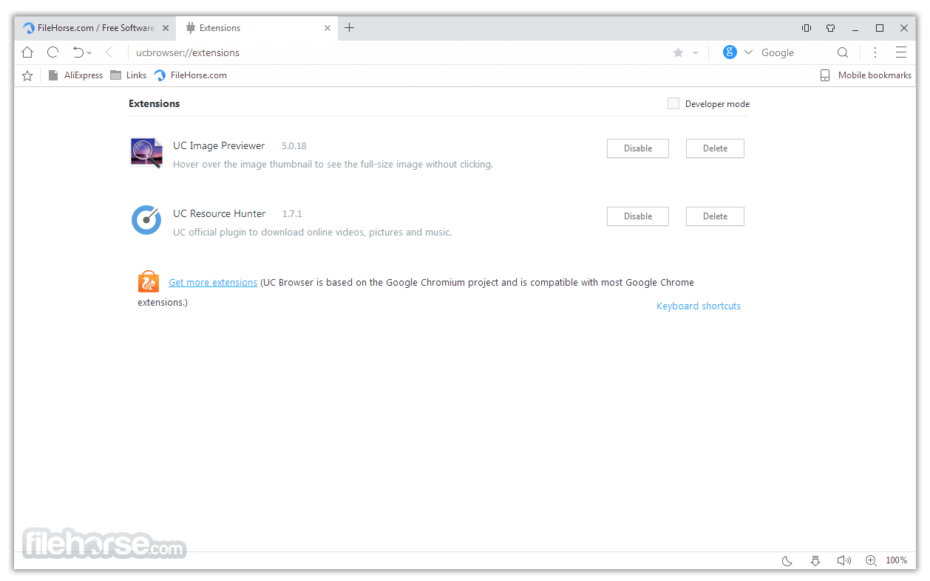Delete UC Image Previewer

point(715,148)
